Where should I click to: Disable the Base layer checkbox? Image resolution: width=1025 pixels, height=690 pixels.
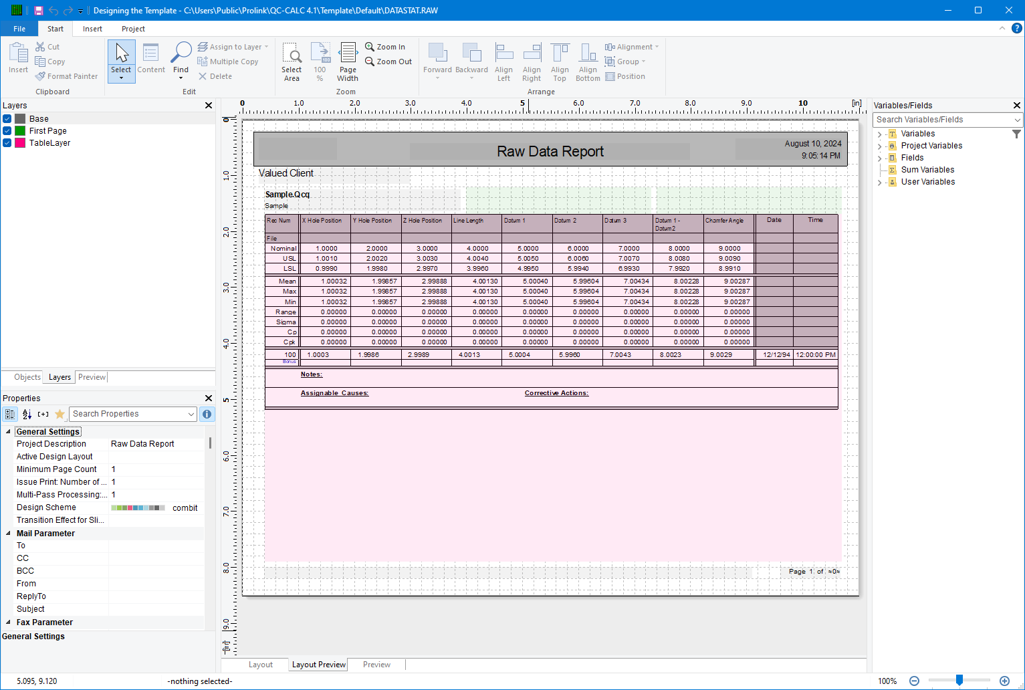tap(7, 118)
